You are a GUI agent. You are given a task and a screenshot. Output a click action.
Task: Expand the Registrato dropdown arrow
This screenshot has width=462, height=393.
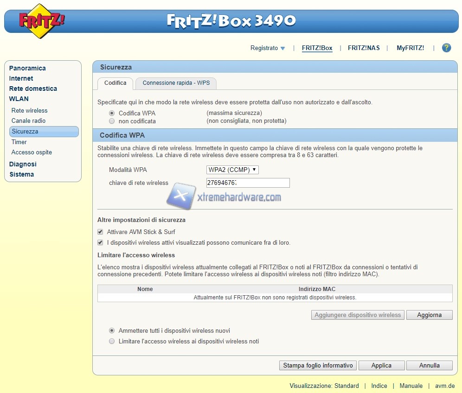click(282, 48)
